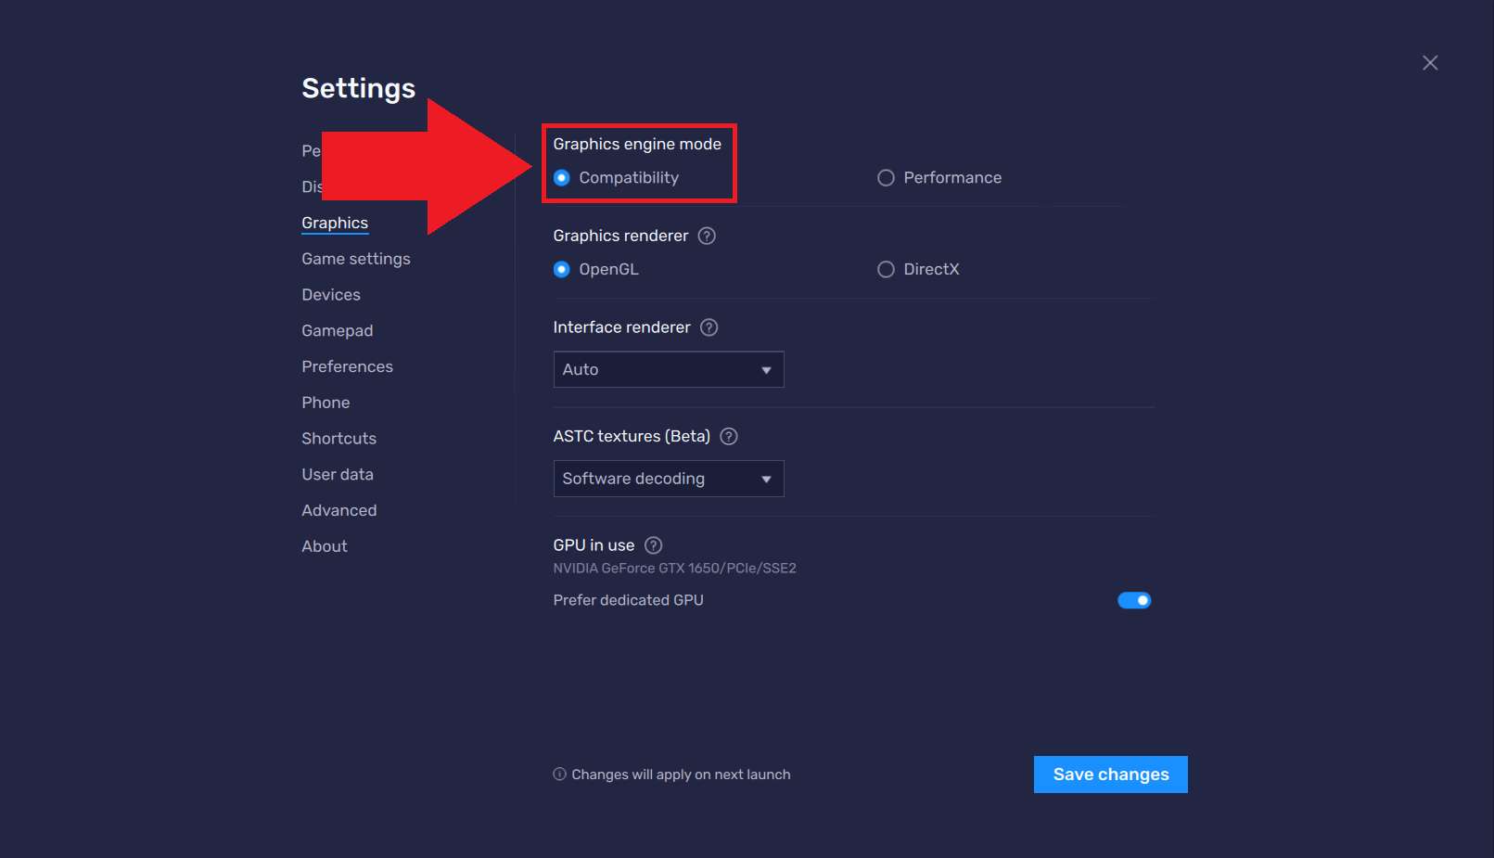Screen dimensions: 1494x858
Task: Click the GPU in use help icon
Action: click(x=654, y=545)
